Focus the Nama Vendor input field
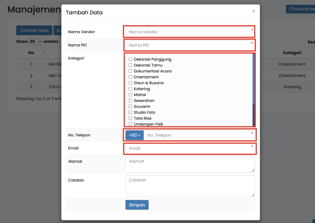The image size is (315, 223). tap(188, 32)
